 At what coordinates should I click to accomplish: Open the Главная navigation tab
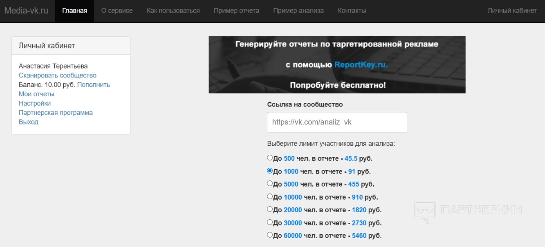pos(74,11)
